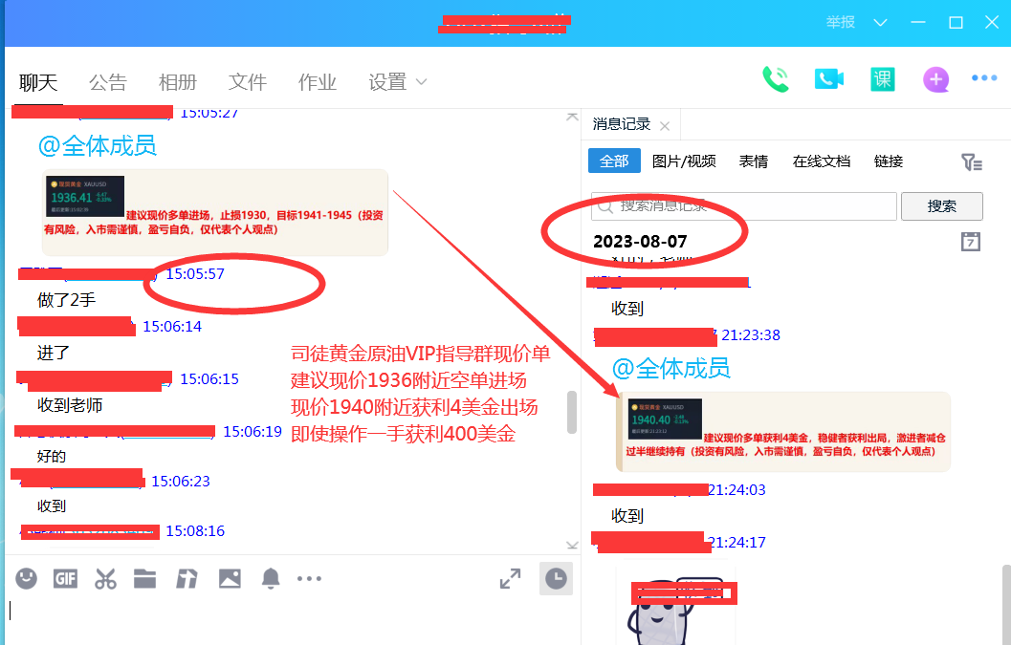Click the folder send-file icon
Screen dimensions: 1011x645
click(x=145, y=579)
